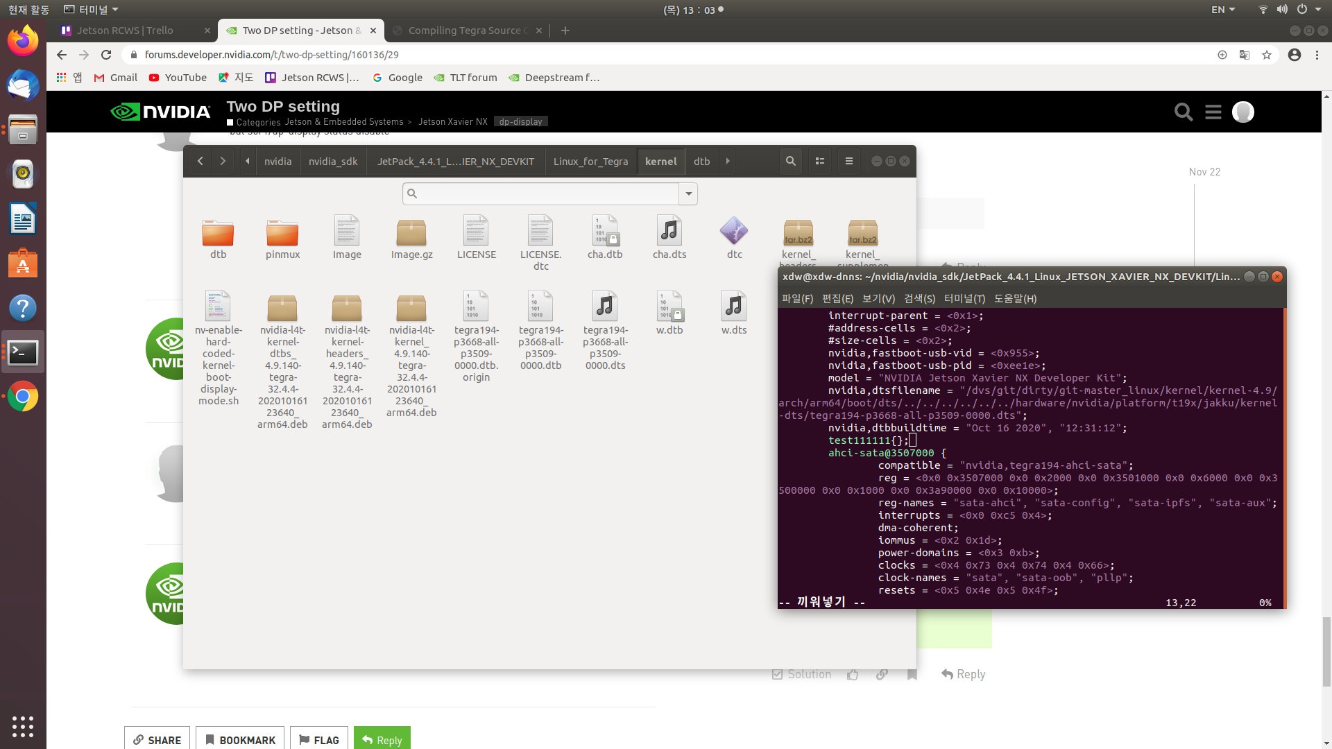Click the file manager search field

[541, 193]
